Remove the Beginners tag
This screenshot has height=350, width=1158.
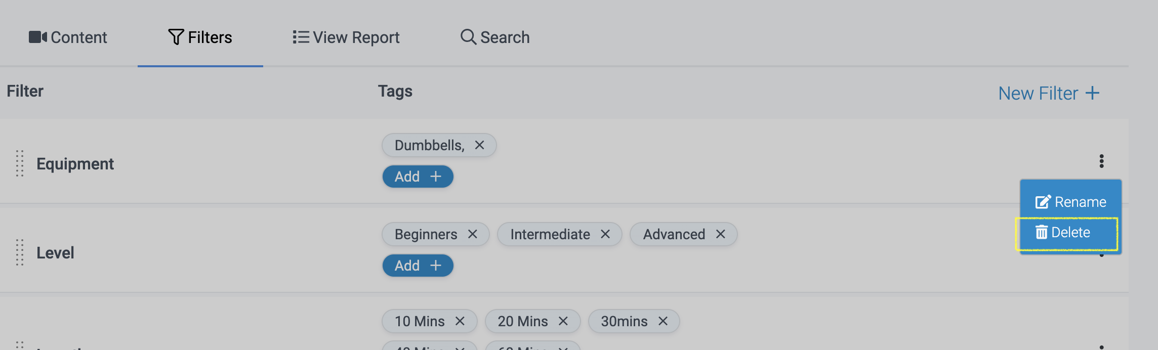coord(472,234)
